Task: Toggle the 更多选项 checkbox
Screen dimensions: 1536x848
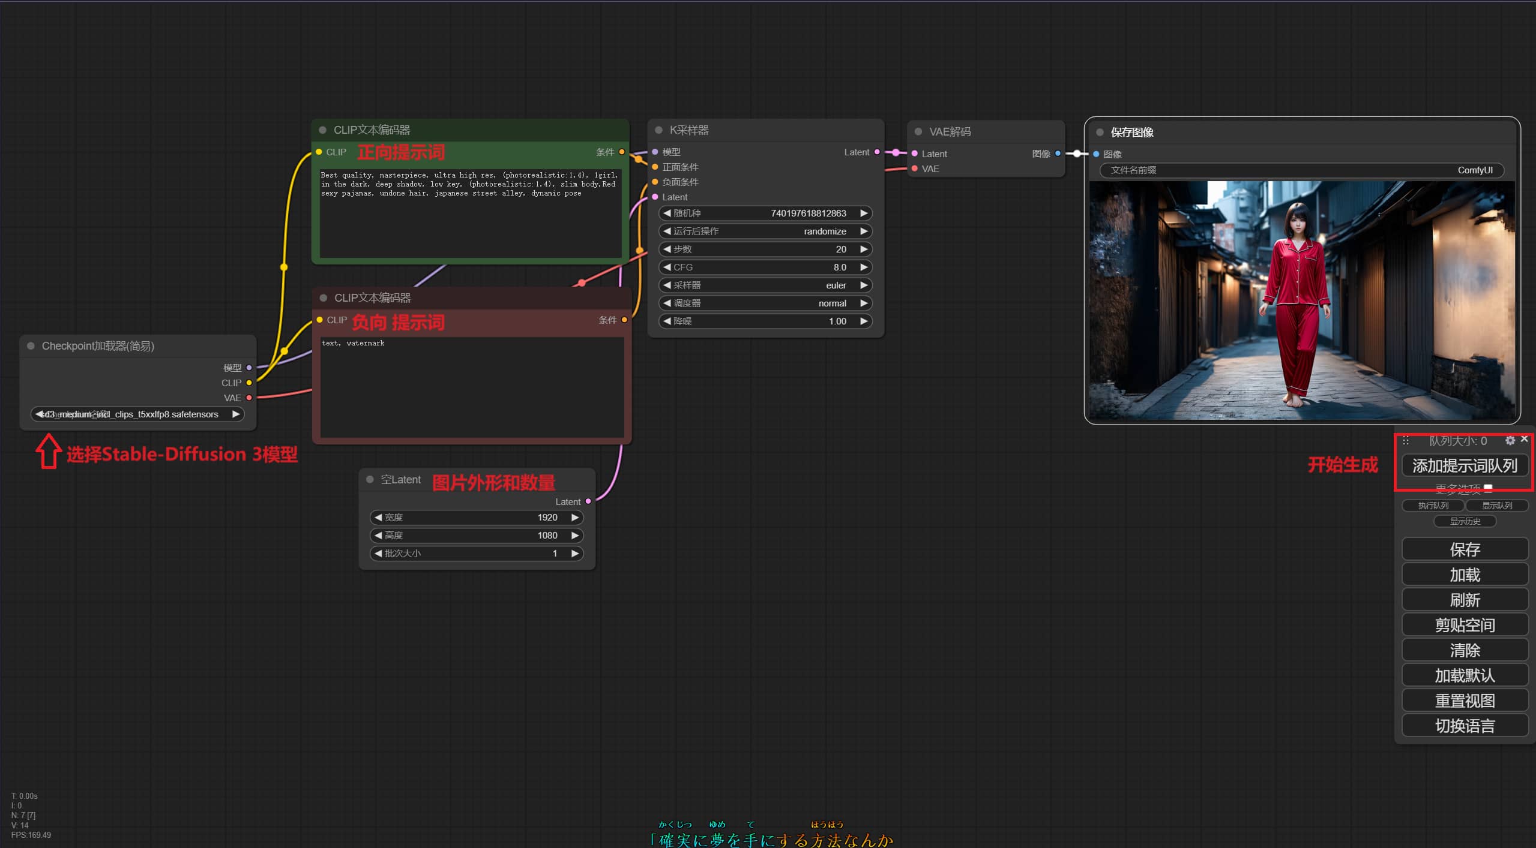Action: (1488, 488)
